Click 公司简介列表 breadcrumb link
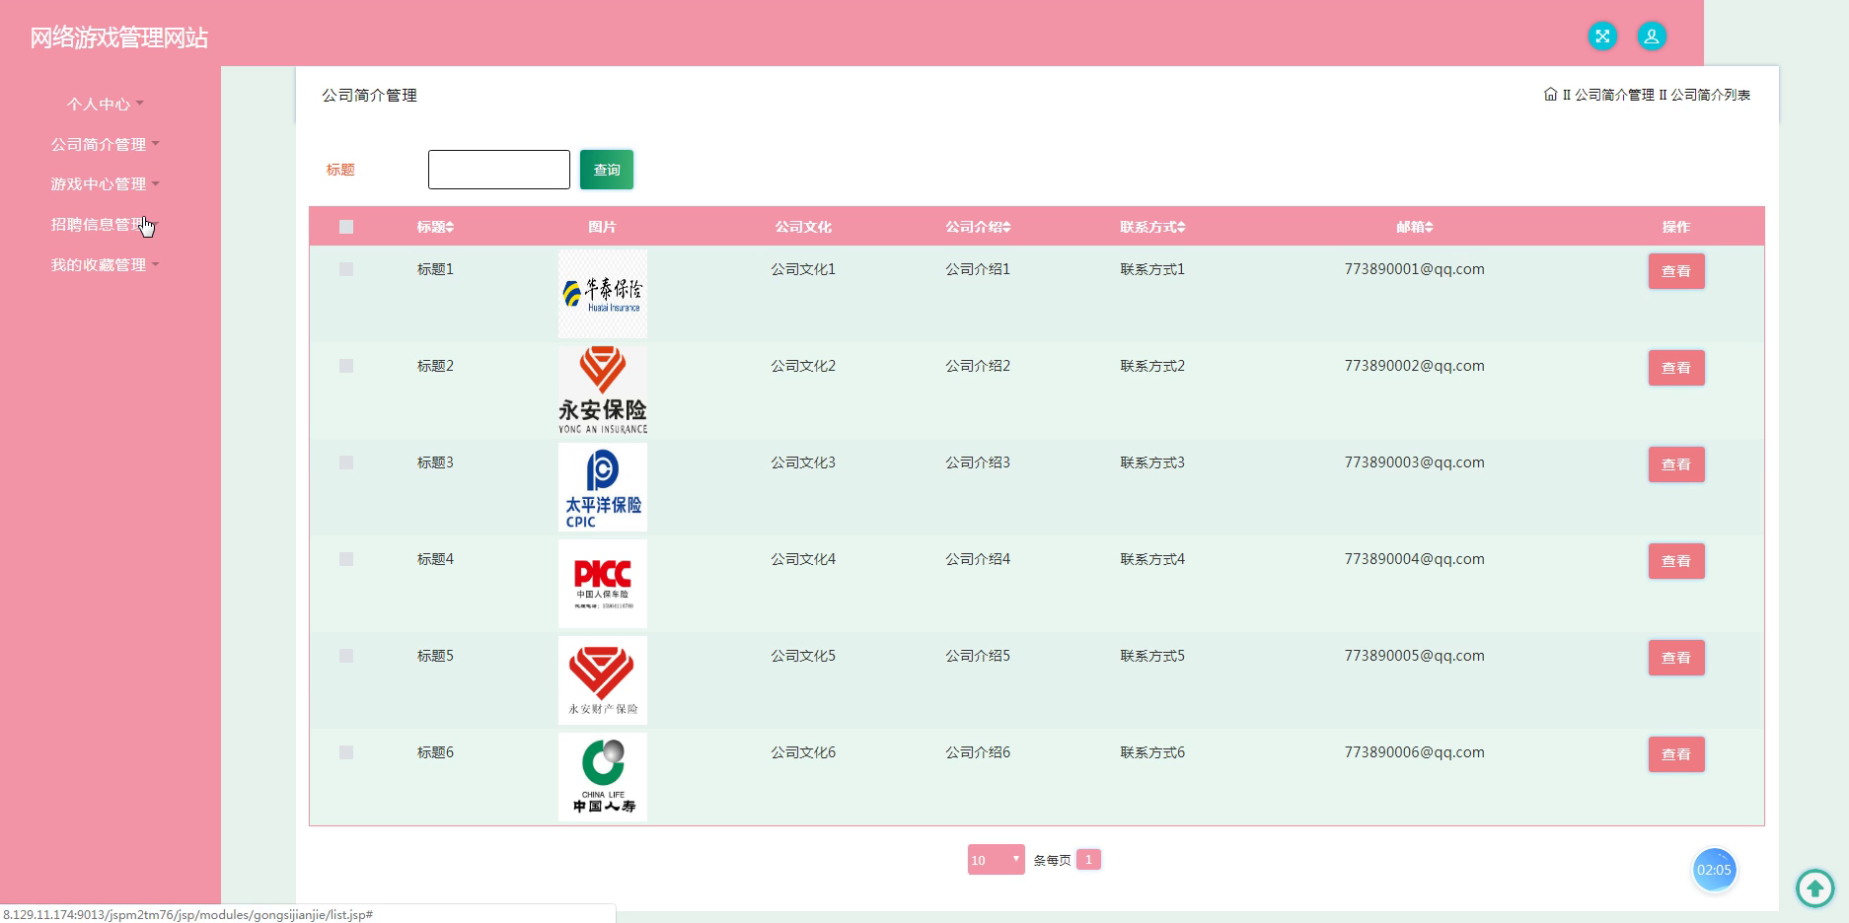This screenshot has width=1849, height=923. point(1710,95)
